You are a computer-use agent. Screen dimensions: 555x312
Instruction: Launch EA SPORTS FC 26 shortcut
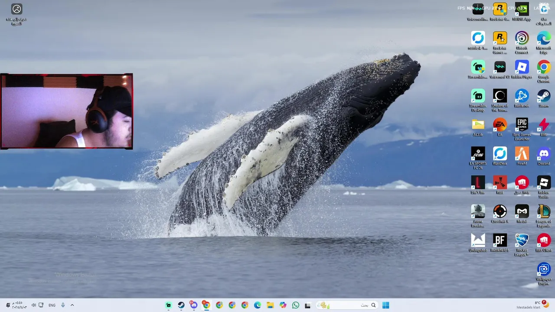pyautogui.click(x=478, y=159)
